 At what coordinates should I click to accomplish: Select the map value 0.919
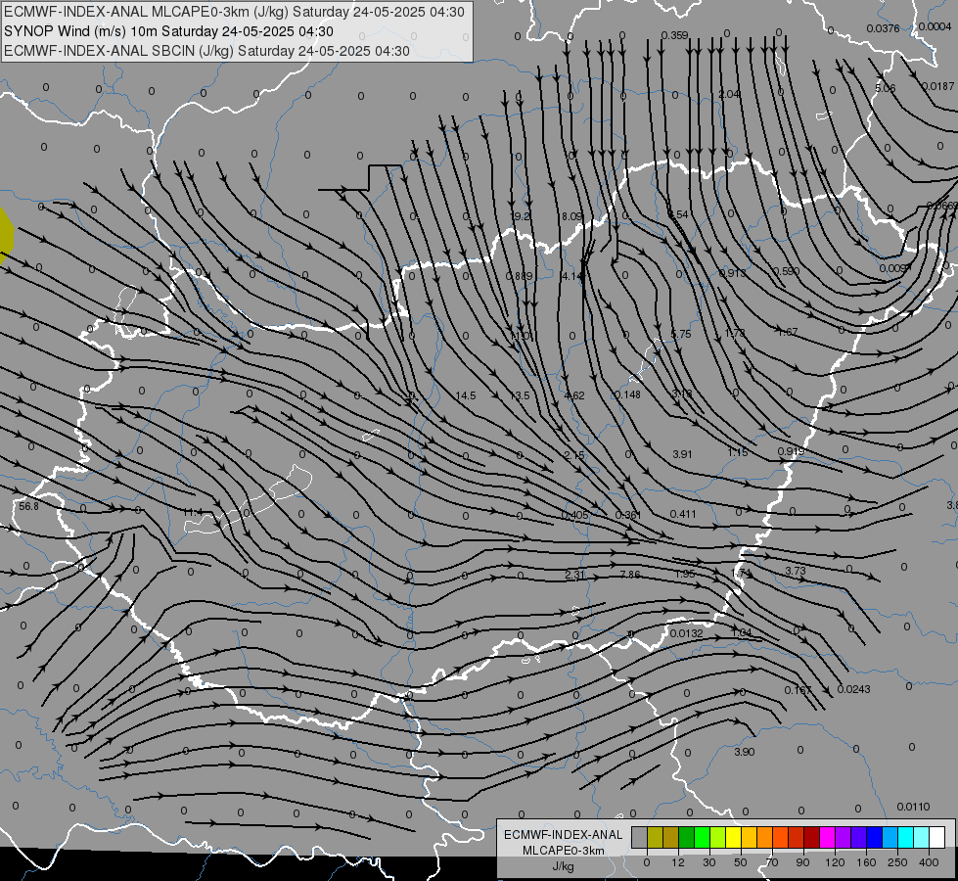pyautogui.click(x=791, y=451)
